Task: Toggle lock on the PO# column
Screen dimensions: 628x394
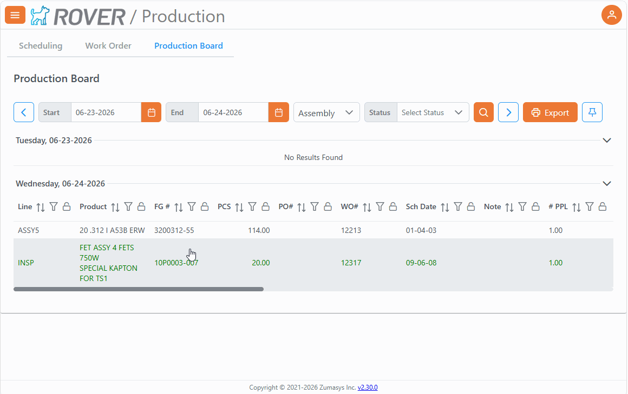Action: tap(328, 207)
